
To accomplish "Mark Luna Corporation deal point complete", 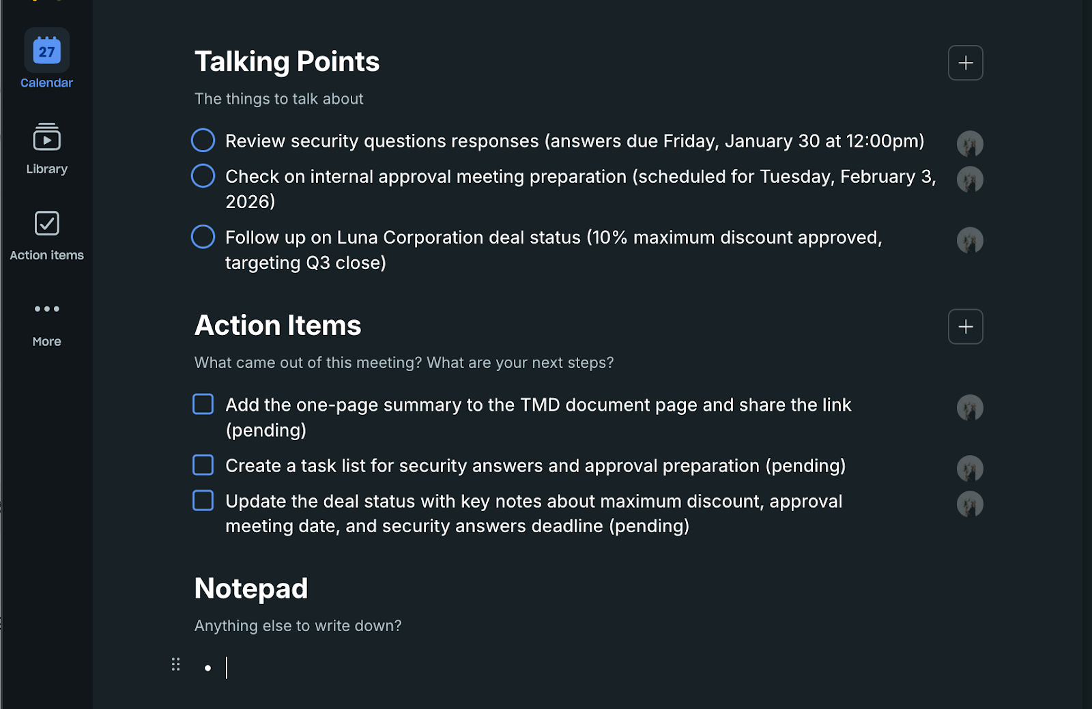I will point(203,237).
